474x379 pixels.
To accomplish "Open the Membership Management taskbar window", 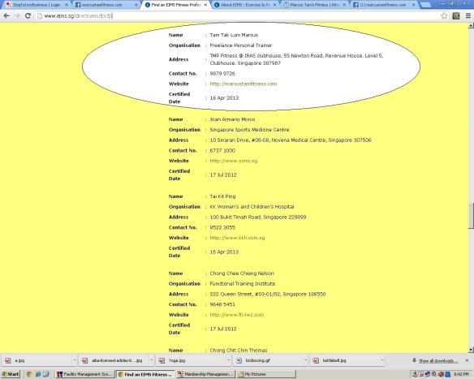I will tap(205, 374).
